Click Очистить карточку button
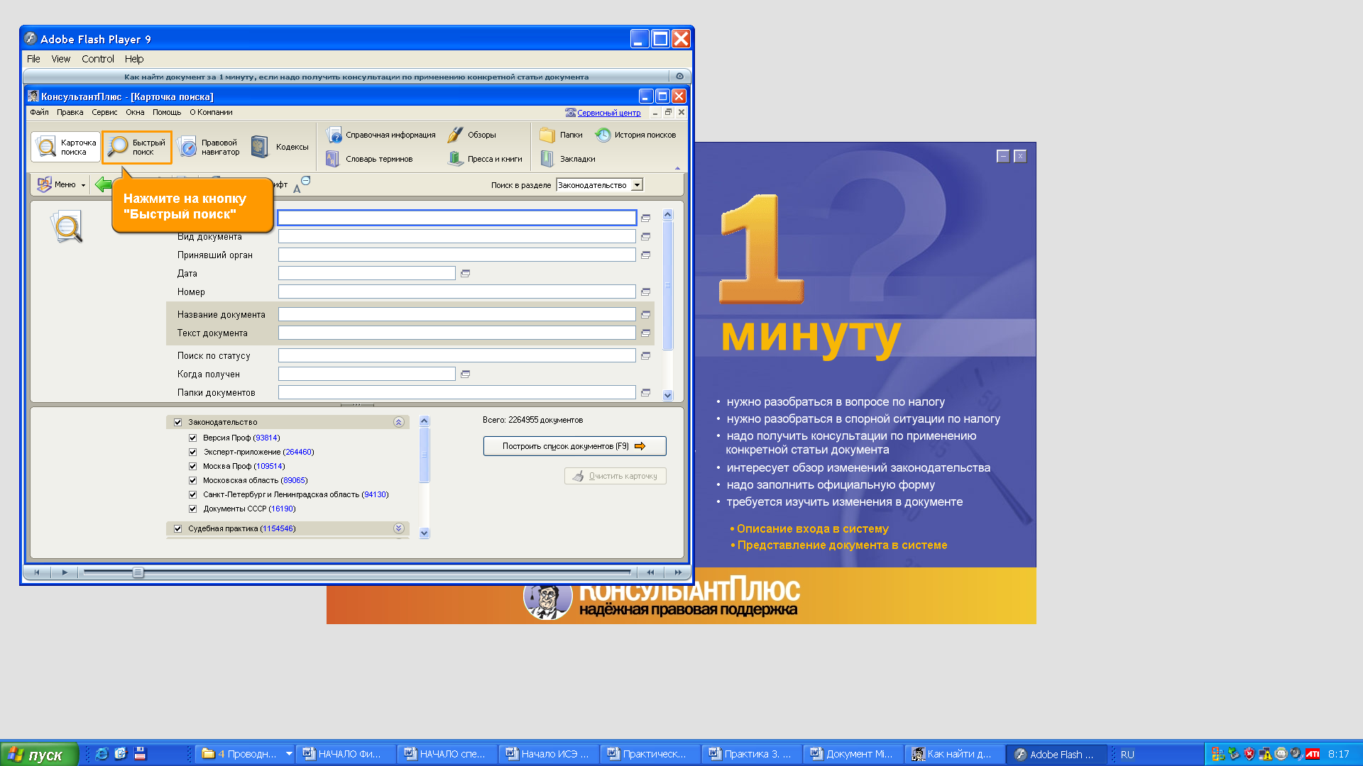 click(615, 476)
